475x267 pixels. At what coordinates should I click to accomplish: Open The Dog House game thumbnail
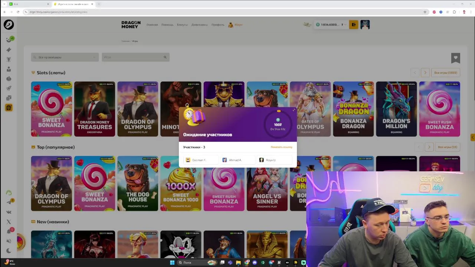(x=138, y=184)
